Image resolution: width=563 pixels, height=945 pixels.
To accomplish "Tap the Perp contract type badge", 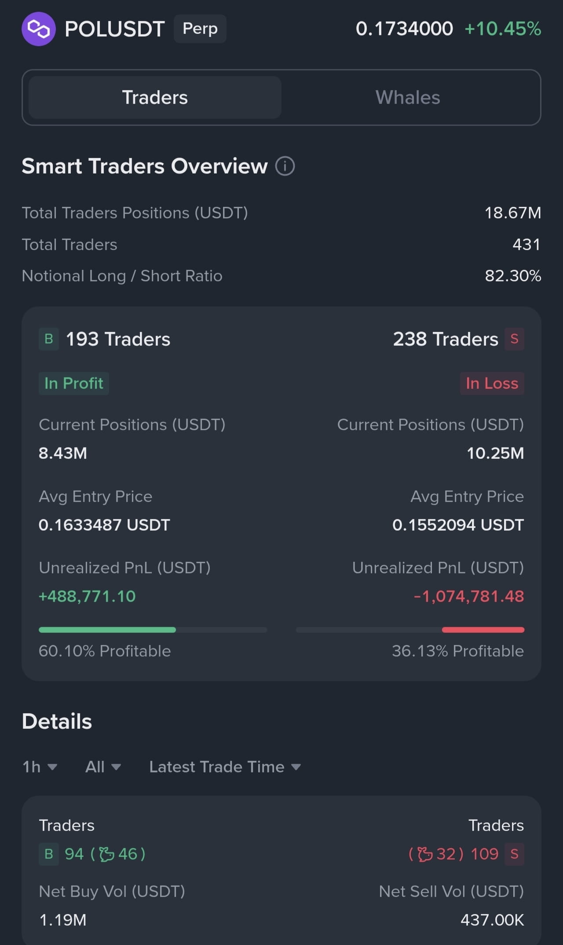I will (x=200, y=29).
